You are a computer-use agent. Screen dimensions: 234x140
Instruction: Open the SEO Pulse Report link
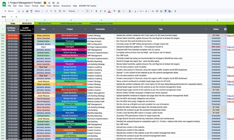(45, 23)
